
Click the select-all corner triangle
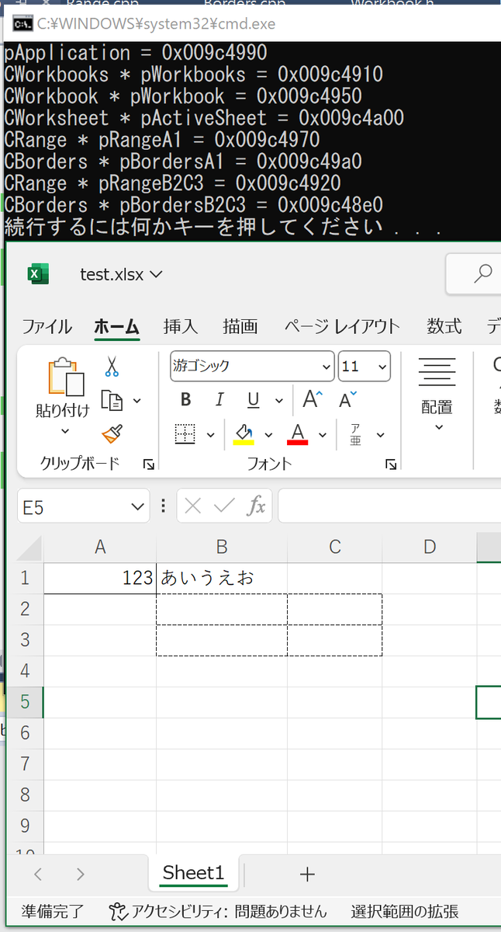point(28,548)
